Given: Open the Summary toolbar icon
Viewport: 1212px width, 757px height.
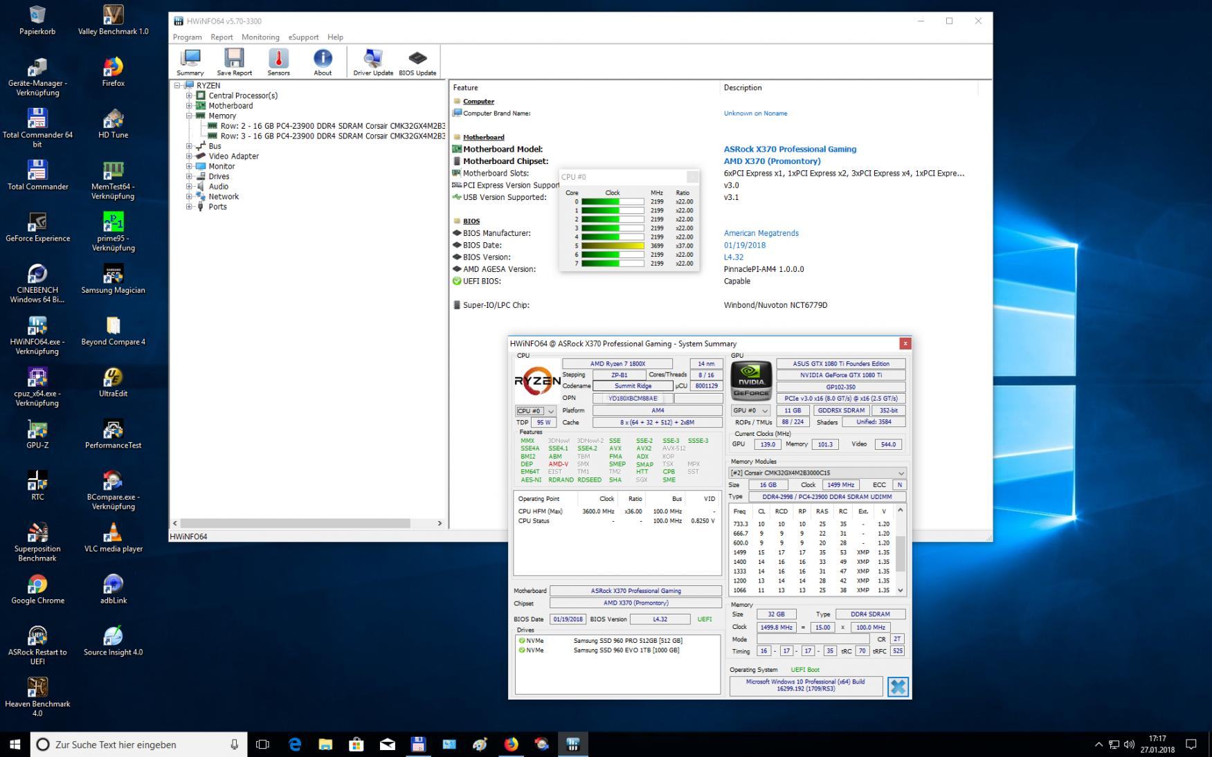Looking at the screenshot, I should click(x=190, y=62).
